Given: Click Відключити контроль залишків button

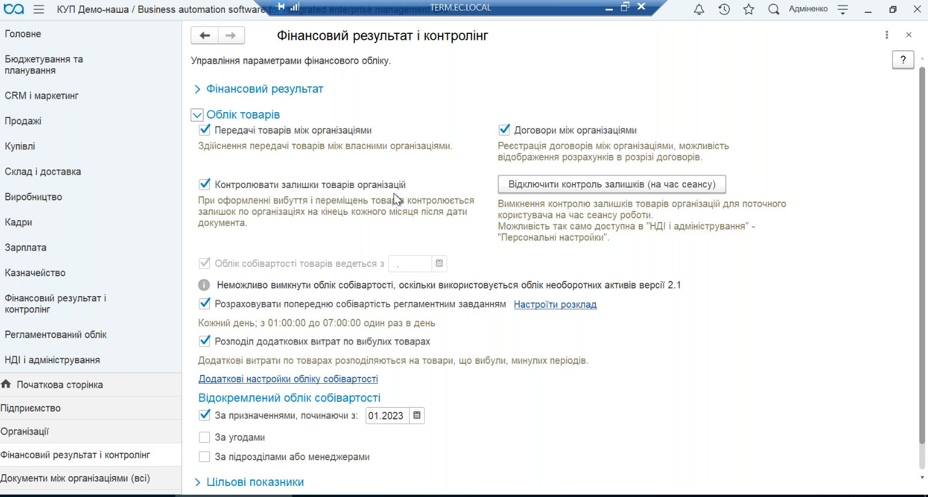Looking at the screenshot, I should click(612, 184).
